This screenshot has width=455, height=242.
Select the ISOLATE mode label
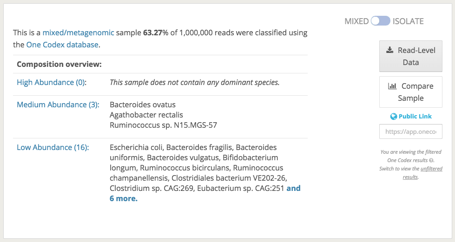(408, 21)
